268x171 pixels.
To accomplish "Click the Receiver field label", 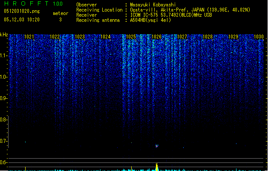I will click(x=86, y=15).
